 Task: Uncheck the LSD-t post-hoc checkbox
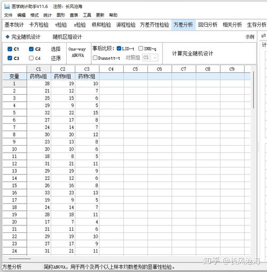point(119,48)
